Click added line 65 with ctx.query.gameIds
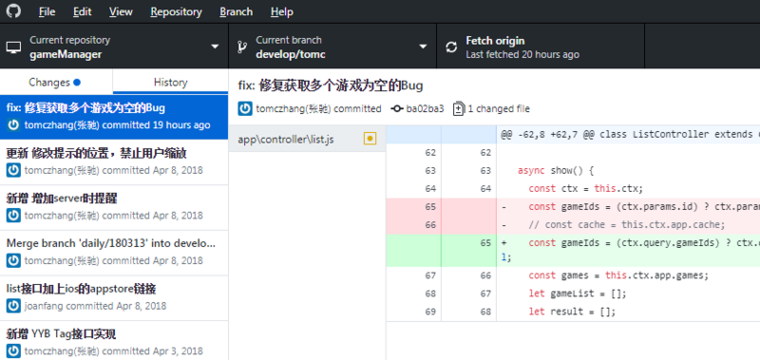This screenshot has height=360, width=760. [x=573, y=251]
